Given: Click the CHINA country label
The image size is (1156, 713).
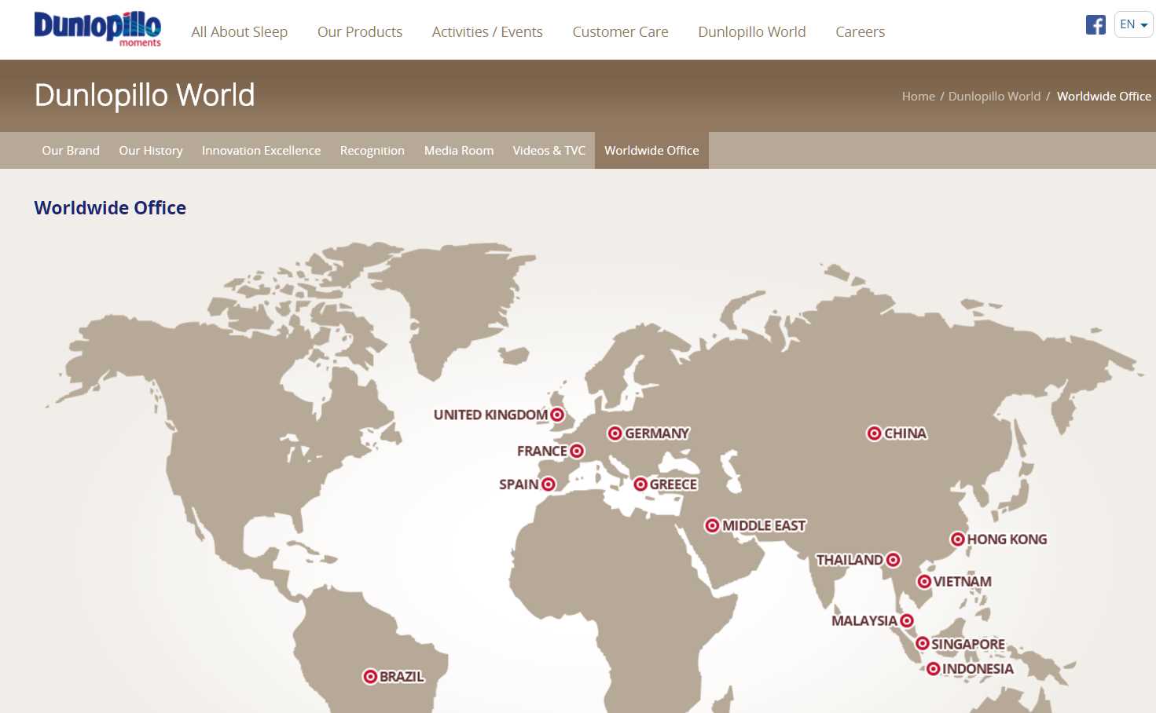Looking at the screenshot, I should tap(905, 433).
